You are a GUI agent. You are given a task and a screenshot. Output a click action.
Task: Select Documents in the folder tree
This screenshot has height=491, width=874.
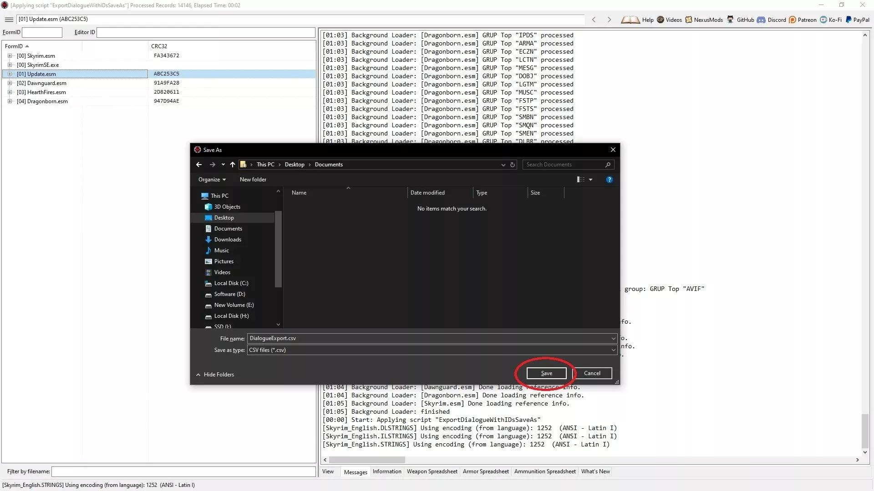point(228,229)
